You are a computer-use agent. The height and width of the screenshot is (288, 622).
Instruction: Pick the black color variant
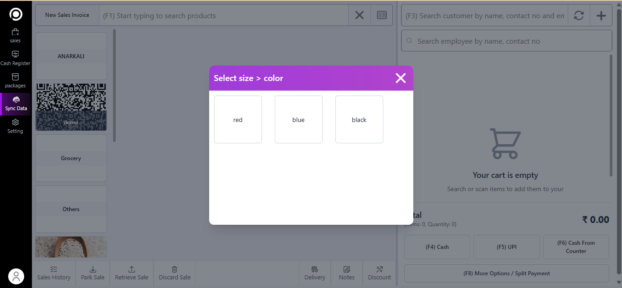tap(359, 120)
